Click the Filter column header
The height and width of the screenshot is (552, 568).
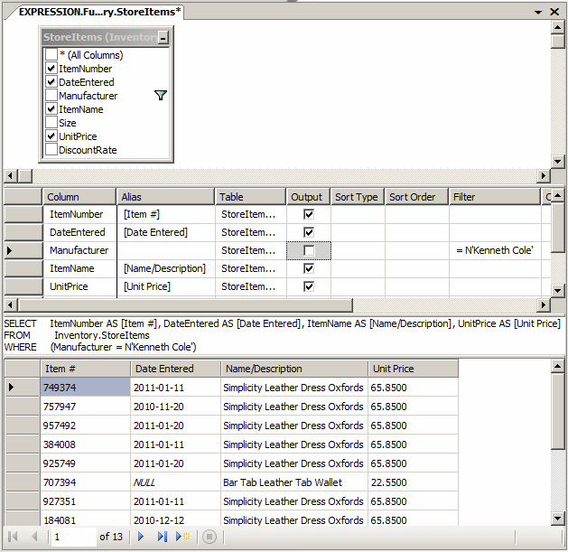[495, 197]
